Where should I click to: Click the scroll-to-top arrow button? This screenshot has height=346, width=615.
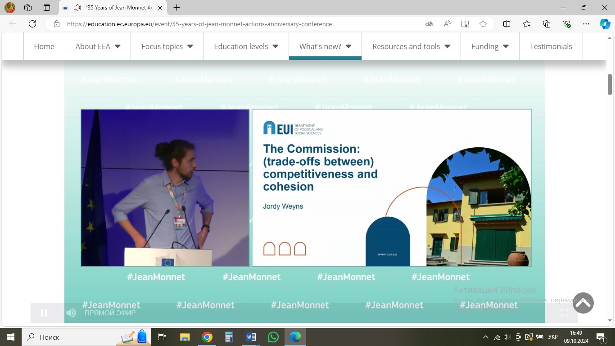coord(583,303)
